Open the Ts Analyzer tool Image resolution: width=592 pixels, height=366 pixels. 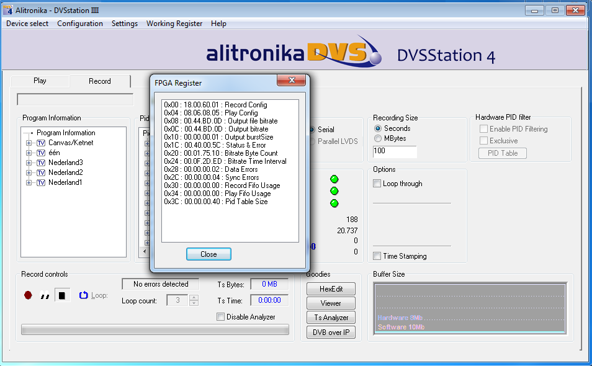(331, 318)
